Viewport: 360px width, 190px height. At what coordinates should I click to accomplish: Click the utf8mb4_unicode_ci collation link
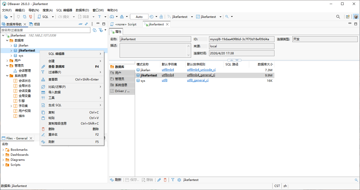(201, 70)
